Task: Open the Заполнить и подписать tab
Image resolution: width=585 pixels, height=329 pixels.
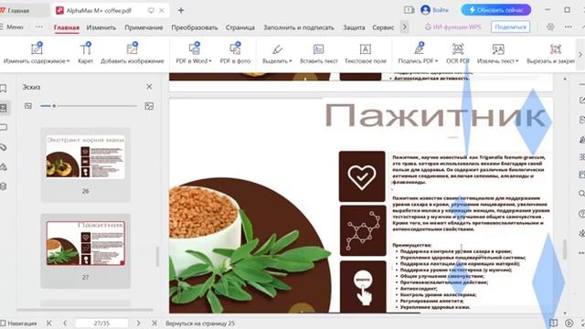Action: (299, 27)
